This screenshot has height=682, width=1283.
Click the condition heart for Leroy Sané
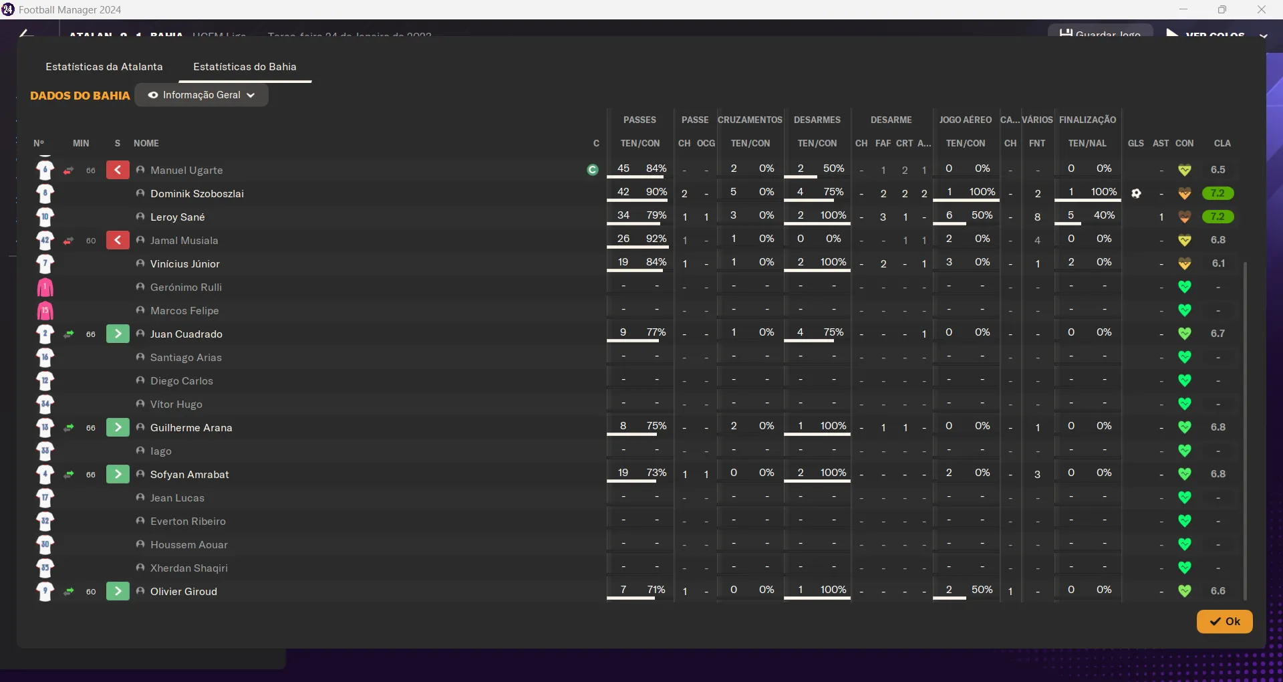click(1185, 217)
